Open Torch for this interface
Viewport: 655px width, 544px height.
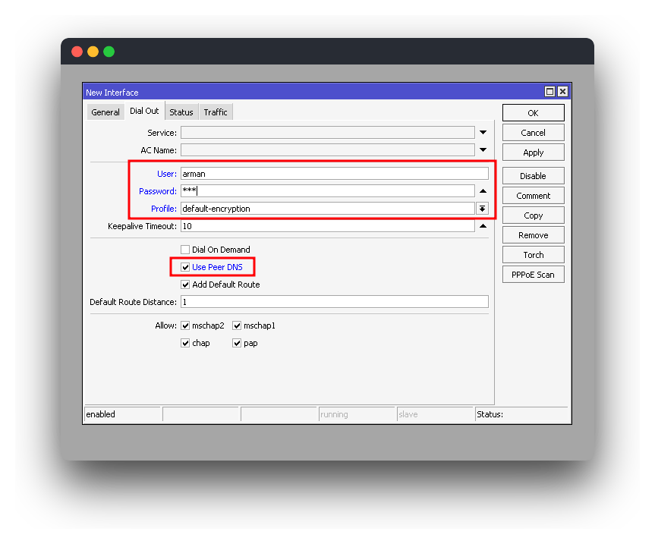tap(533, 254)
